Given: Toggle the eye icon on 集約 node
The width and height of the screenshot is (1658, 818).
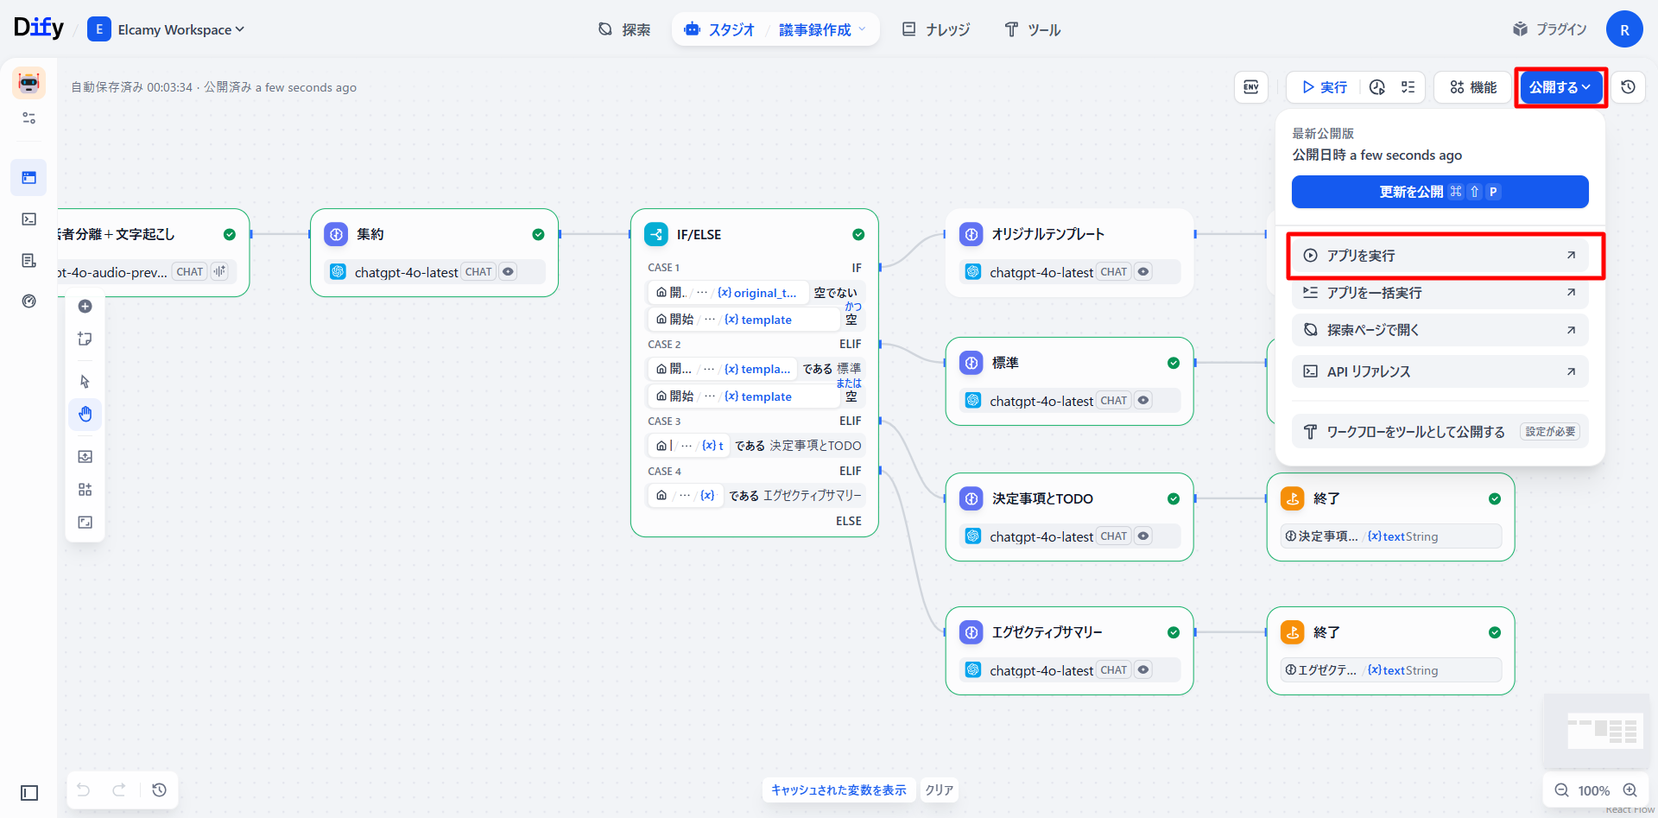Looking at the screenshot, I should pos(509,272).
